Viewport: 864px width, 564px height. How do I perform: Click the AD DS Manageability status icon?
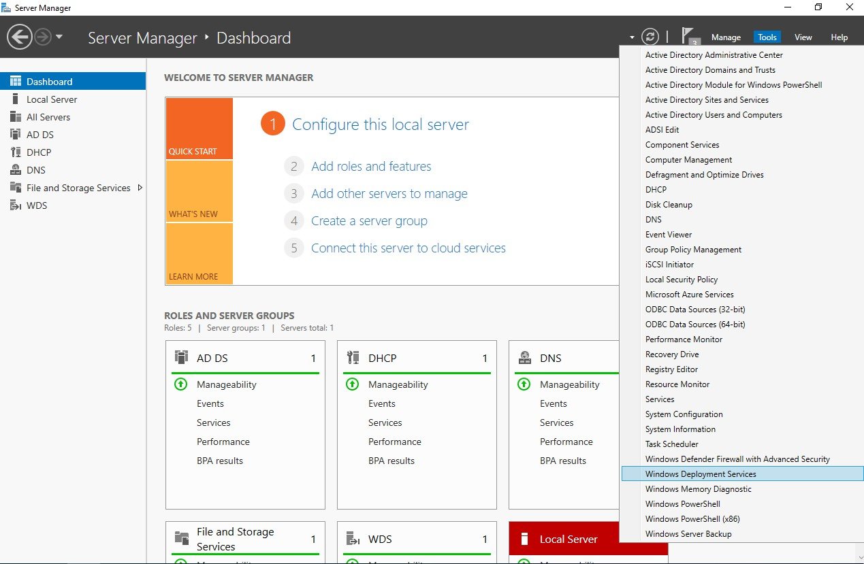point(180,384)
